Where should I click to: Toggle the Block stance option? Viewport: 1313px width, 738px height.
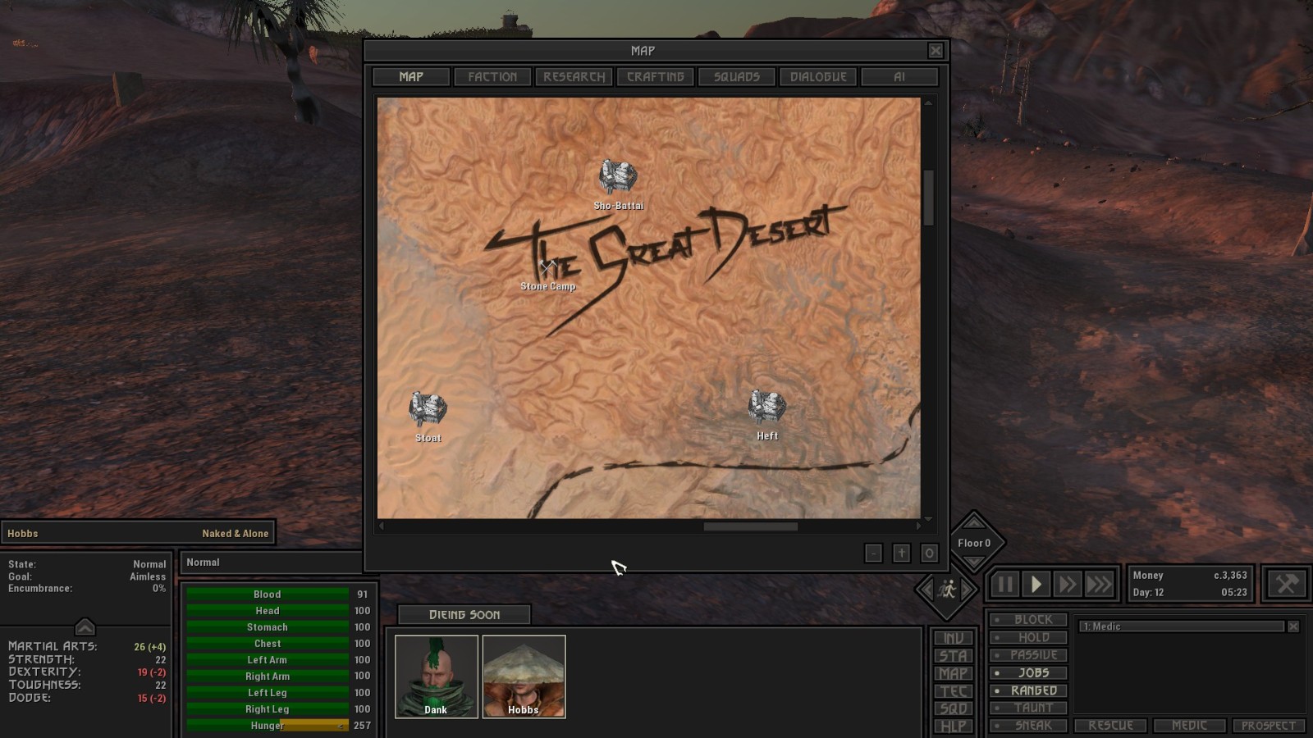click(1029, 620)
